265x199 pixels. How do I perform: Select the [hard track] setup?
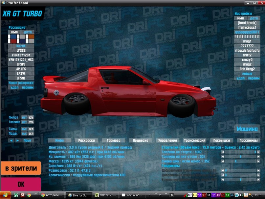tap(247, 23)
